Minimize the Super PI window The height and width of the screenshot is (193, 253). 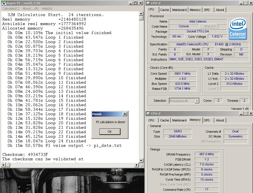[x=131, y=3]
